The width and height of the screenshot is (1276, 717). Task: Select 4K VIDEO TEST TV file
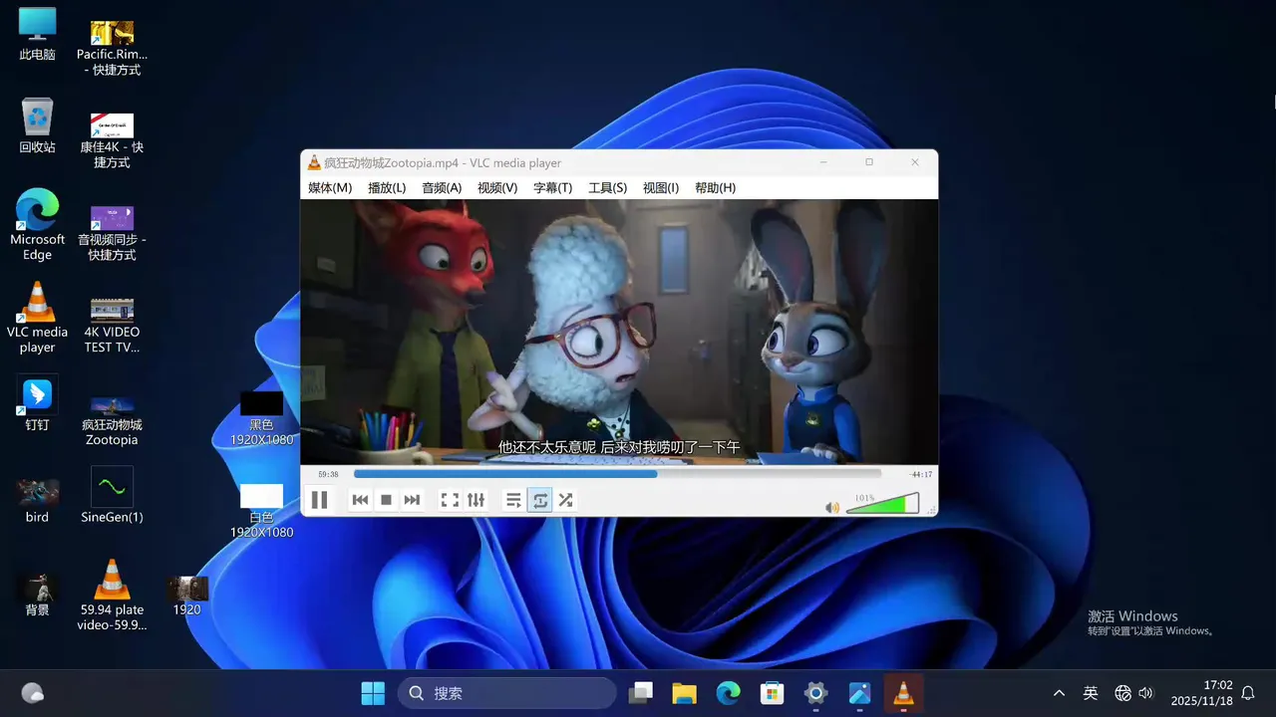coord(112,325)
